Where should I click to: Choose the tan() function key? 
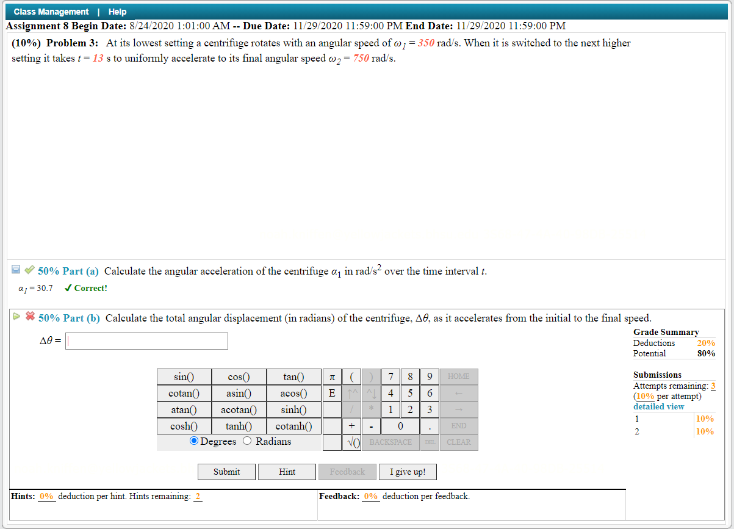pyautogui.click(x=293, y=376)
